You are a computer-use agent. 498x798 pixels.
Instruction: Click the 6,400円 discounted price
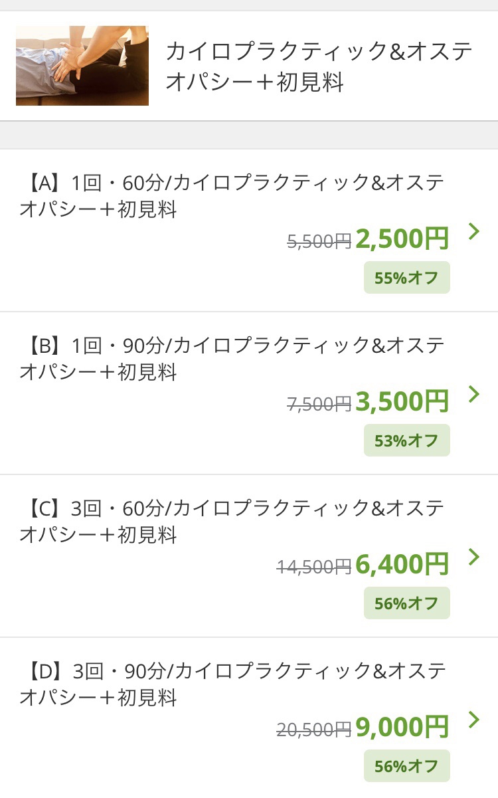(402, 565)
